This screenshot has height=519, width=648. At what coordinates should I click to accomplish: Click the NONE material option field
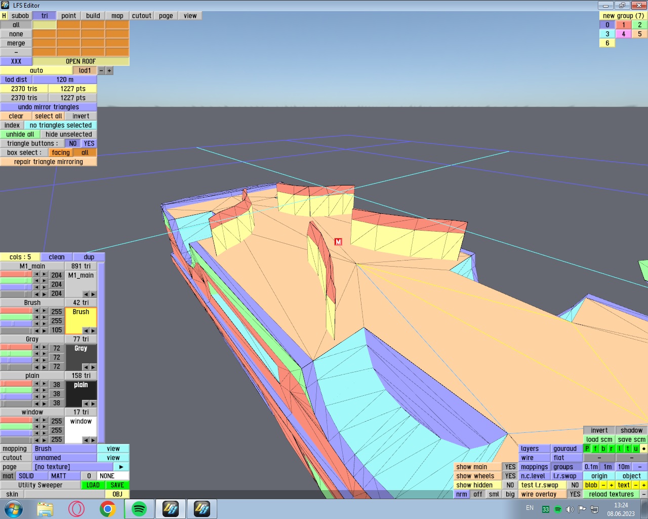click(113, 476)
